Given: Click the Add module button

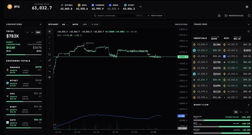Looking at the screenshot, I should pos(155,15).
